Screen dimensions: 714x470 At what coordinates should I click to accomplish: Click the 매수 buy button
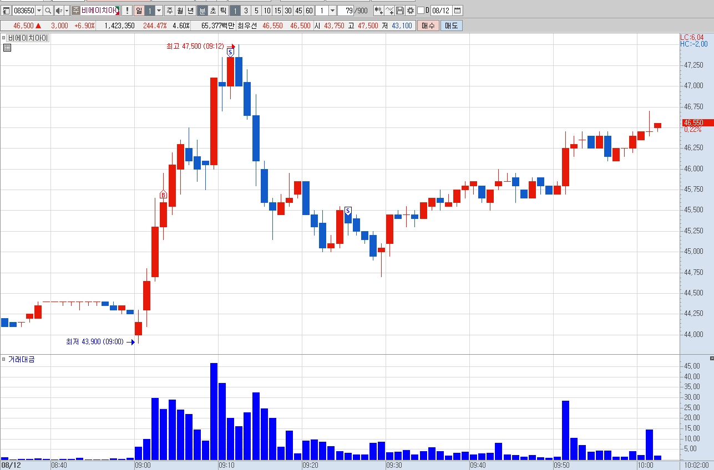pos(428,25)
